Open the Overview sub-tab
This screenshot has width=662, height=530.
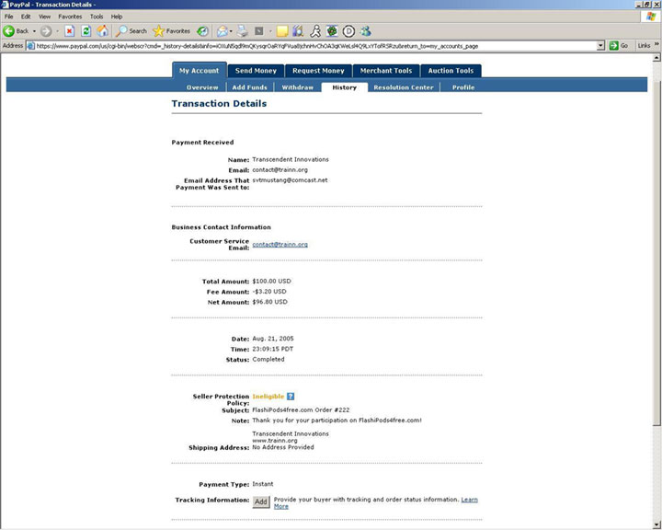pos(202,87)
